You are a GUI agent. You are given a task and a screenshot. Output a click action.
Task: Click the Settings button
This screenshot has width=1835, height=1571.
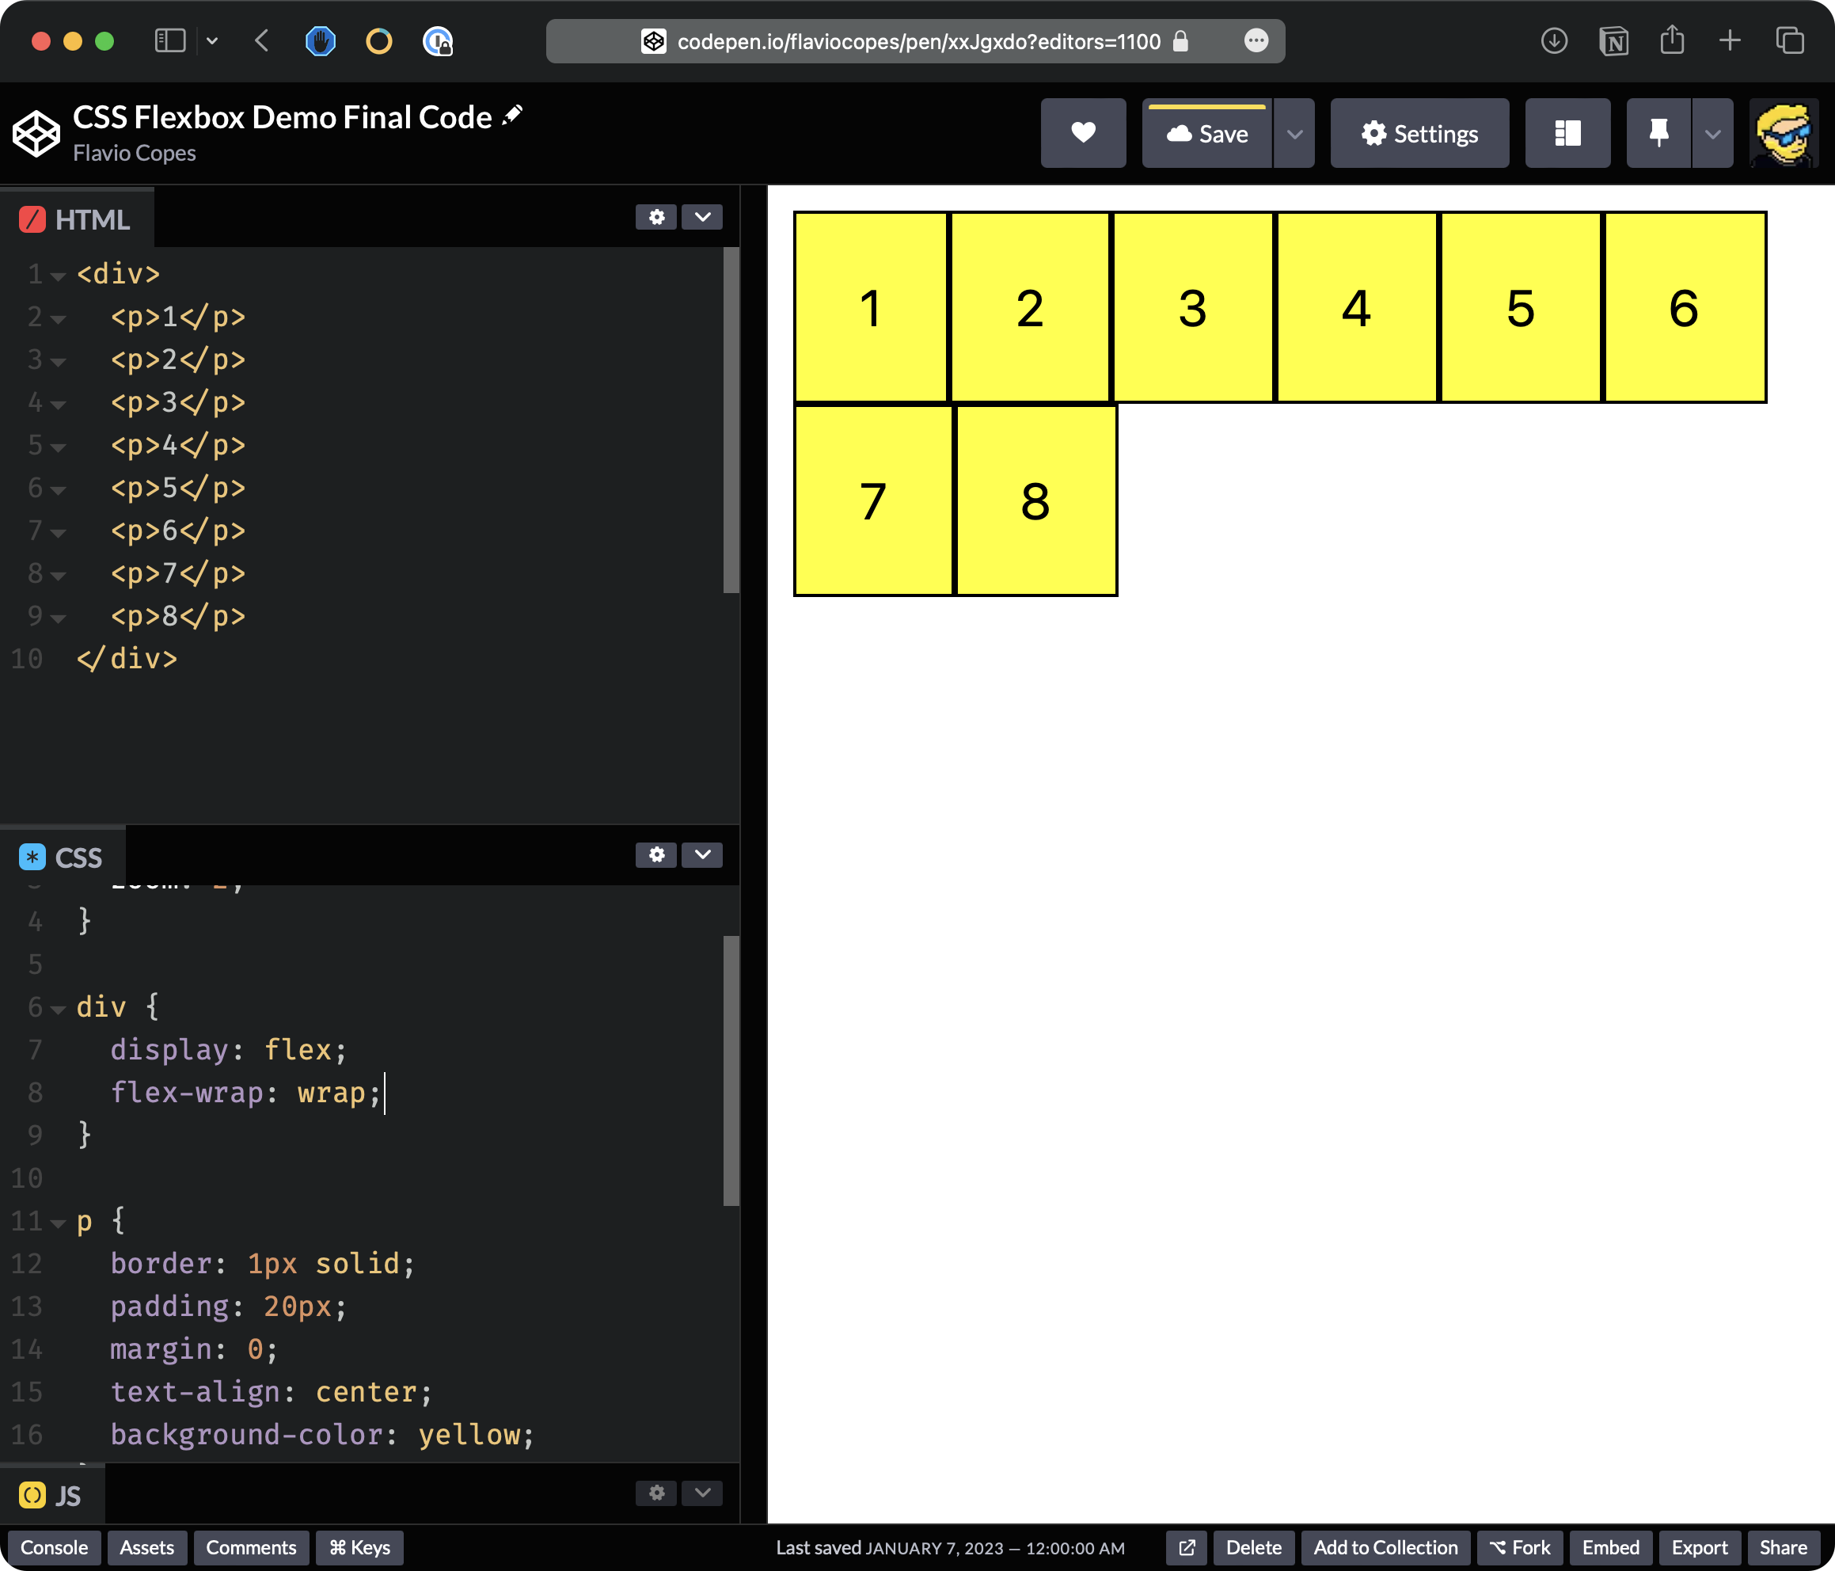tap(1419, 134)
